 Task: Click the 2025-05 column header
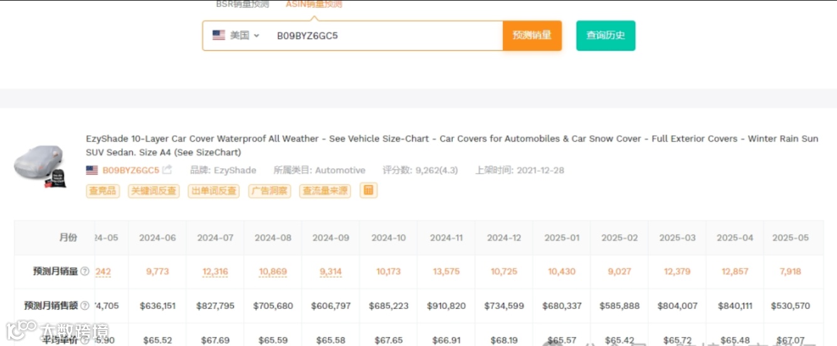[791, 238]
